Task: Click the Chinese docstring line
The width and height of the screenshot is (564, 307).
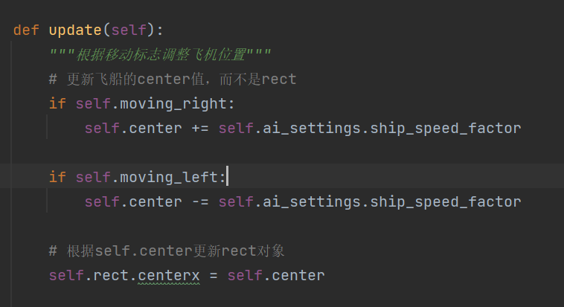Action: click(x=160, y=55)
